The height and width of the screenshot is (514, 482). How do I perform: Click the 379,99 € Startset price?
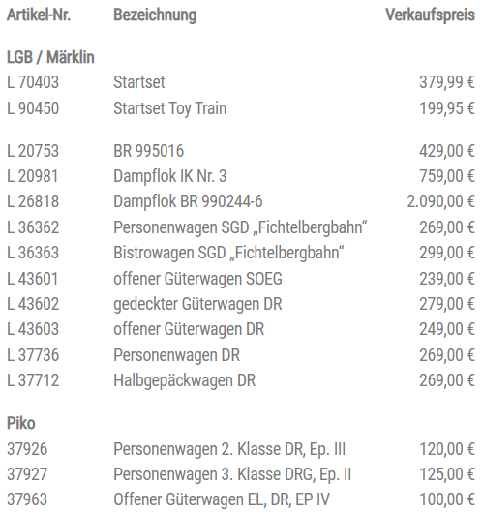(x=447, y=82)
